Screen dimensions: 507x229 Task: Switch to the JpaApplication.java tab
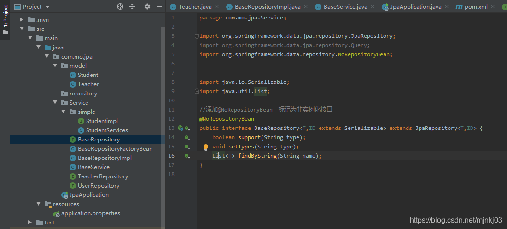click(x=415, y=7)
